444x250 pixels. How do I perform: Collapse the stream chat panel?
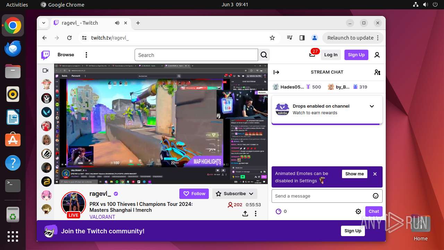point(276,72)
